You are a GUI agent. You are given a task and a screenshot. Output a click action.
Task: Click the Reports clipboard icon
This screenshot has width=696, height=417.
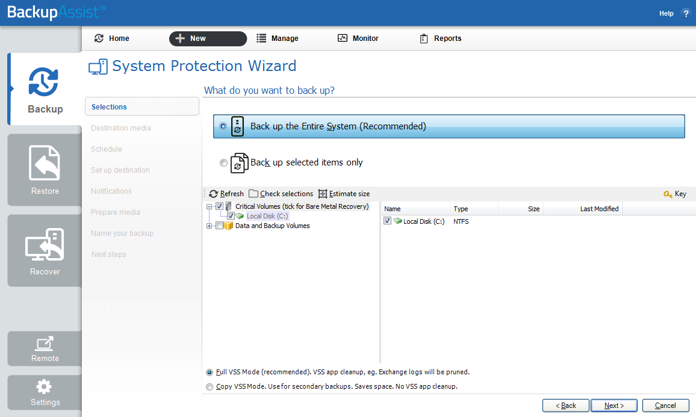point(424,39)
